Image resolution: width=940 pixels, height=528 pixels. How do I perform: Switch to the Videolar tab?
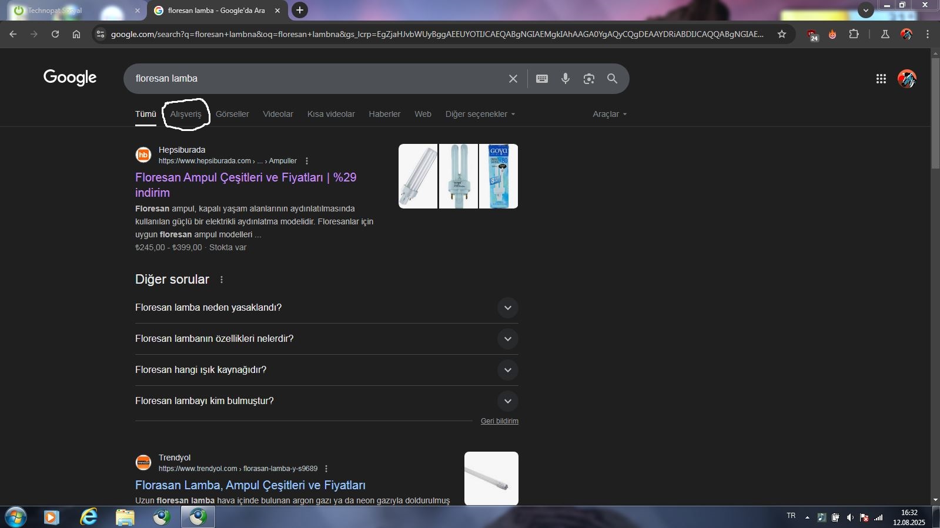[x=278, y=114]
